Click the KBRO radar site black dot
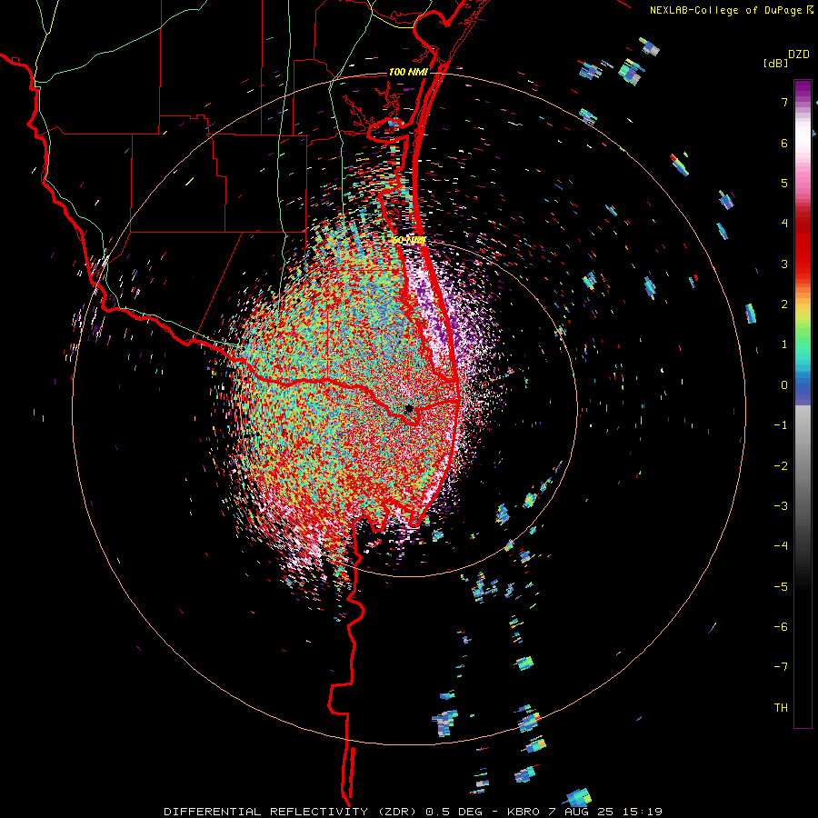Viewport: 818px width, 818px height. tap(409, 408)
